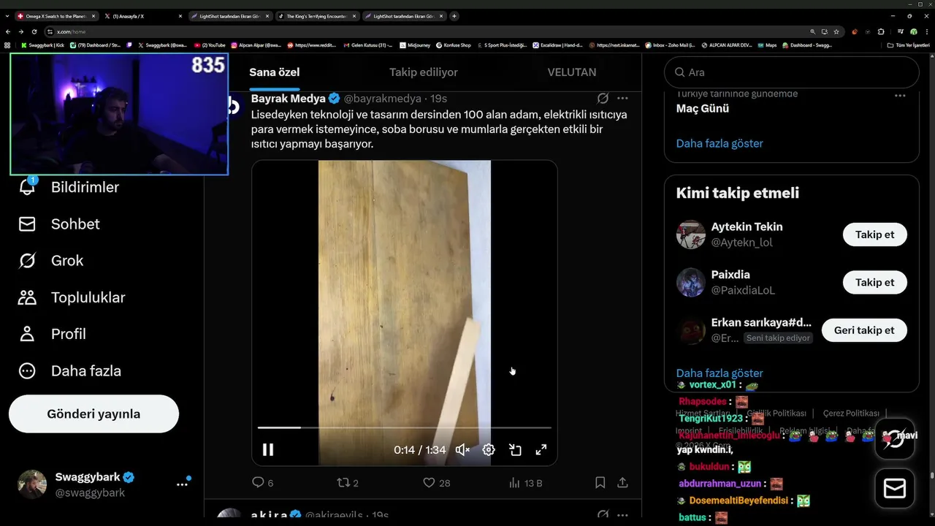This screenshot has width=935, height=526.
Task: Open the Midjourney bookmark
Action: tap(414, 45)
